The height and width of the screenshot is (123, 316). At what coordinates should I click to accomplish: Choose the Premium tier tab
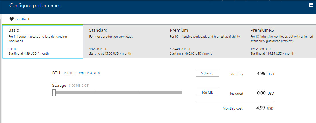pos(204,41)
